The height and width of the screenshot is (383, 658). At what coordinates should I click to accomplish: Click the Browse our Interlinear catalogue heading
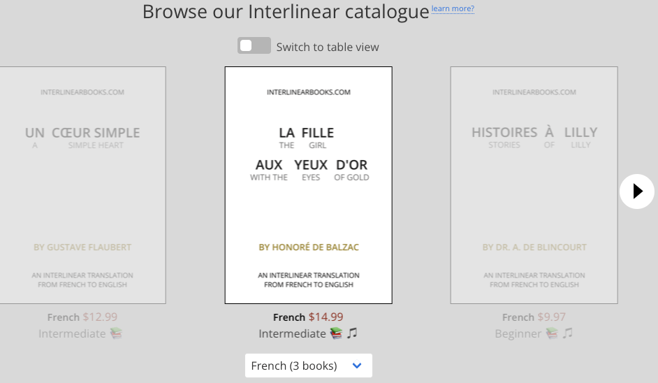(x=285, y=12)
